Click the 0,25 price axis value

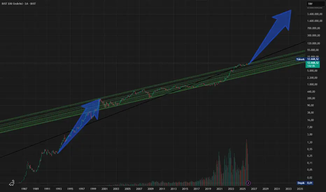(310, 156)
